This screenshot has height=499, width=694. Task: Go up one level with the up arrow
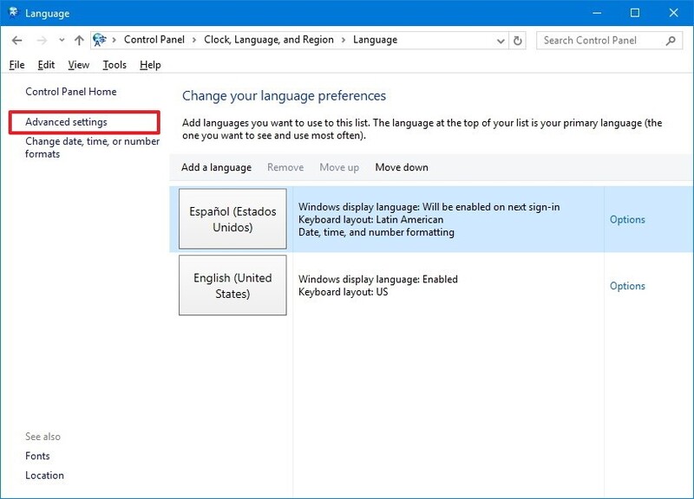[79, 40]
